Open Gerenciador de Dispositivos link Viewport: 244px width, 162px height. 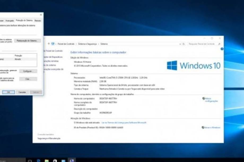pos(53,57)
